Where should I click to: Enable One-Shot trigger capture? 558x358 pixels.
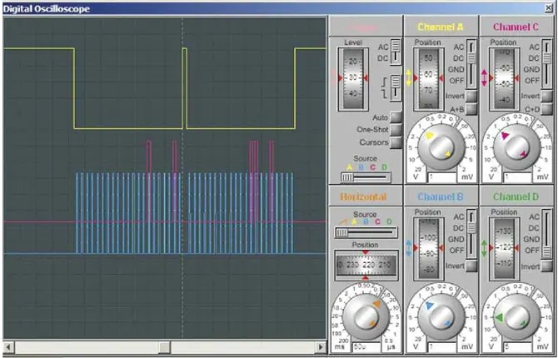pyautogui.click(x=396, y=130)
